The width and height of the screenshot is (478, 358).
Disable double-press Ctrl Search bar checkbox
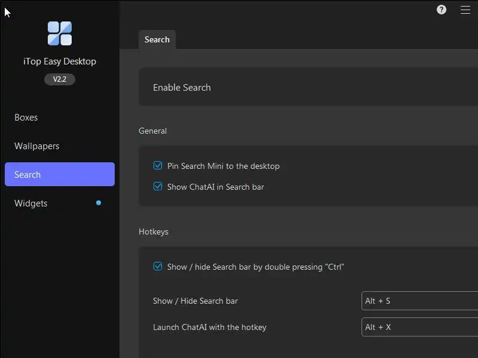158,266
